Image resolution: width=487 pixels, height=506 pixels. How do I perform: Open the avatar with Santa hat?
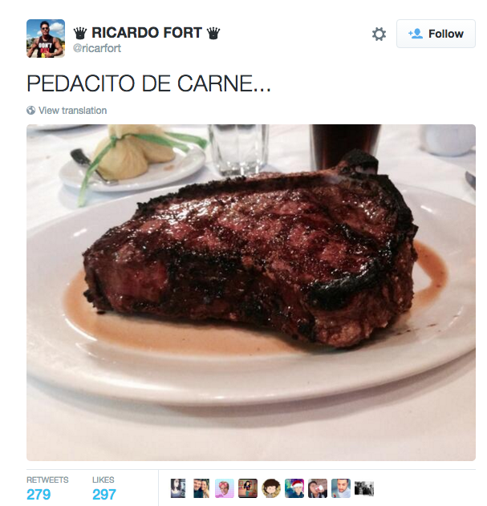pyautogui.click(x=294, y=488)
